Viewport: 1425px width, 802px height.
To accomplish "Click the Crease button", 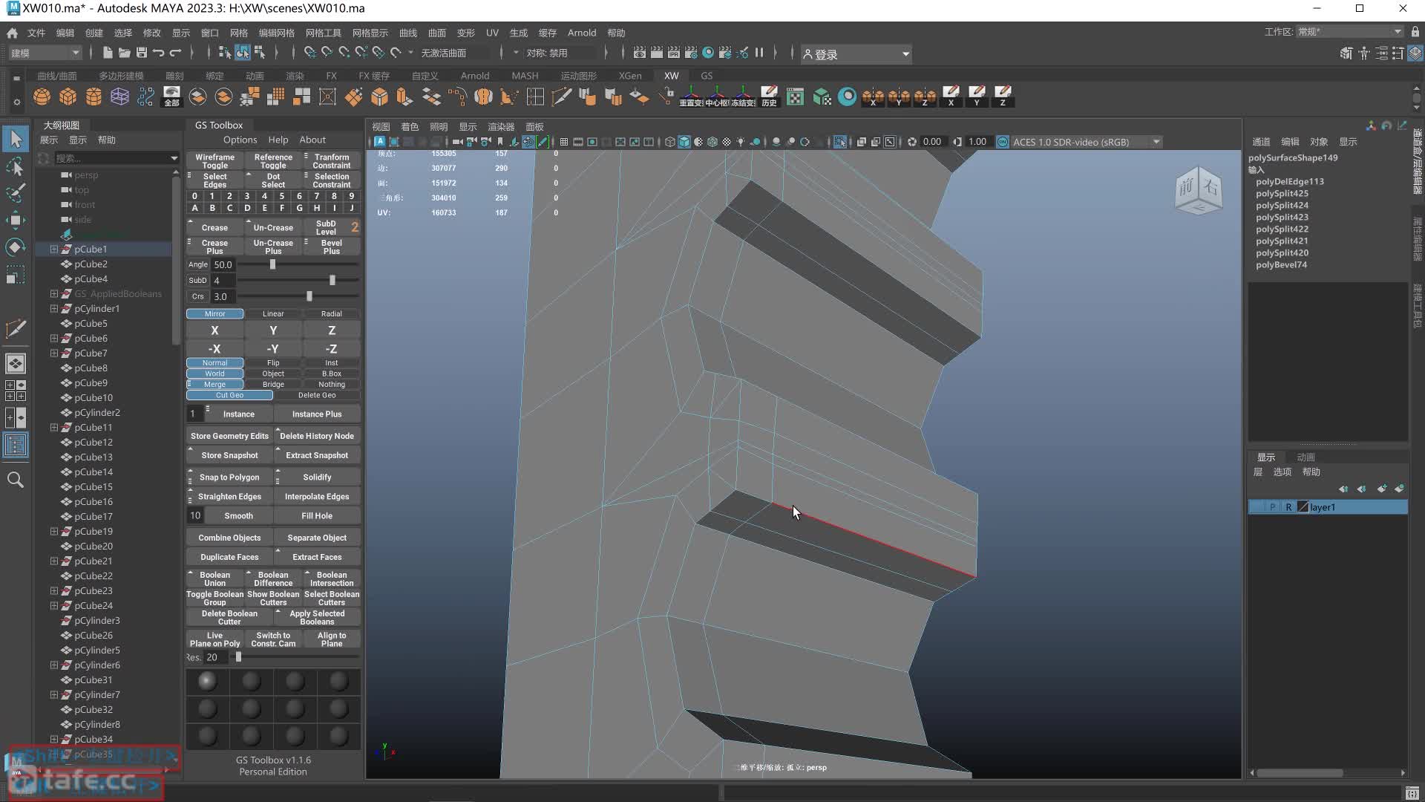I will click(214, 227).
